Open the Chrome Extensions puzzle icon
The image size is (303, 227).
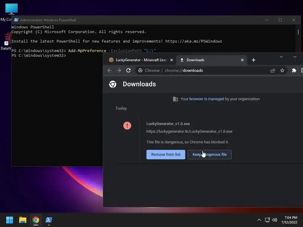click(294, 70)
